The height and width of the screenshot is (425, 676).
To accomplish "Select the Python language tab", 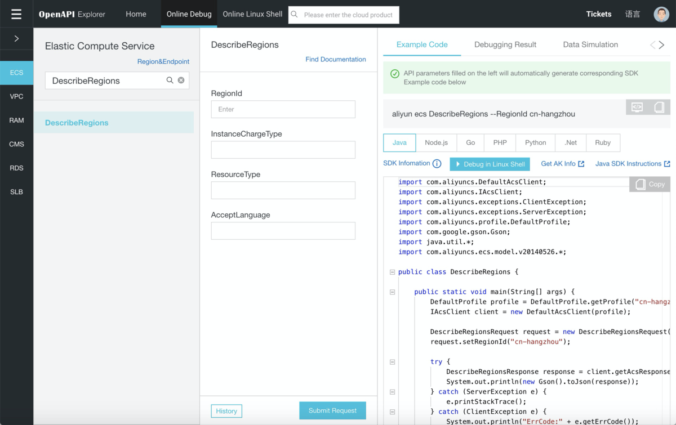I will tap(535, 142).
